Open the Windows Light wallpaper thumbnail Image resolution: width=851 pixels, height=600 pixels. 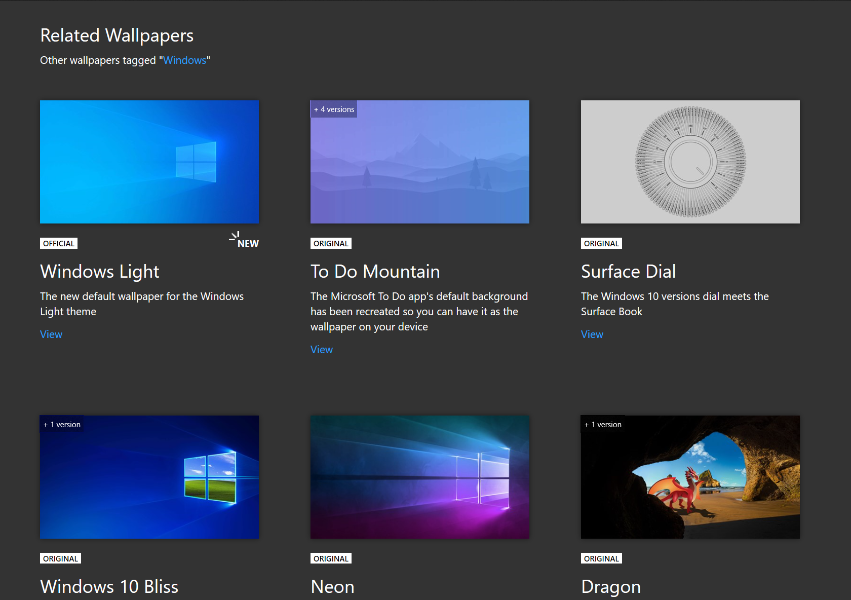coord(149,162)
